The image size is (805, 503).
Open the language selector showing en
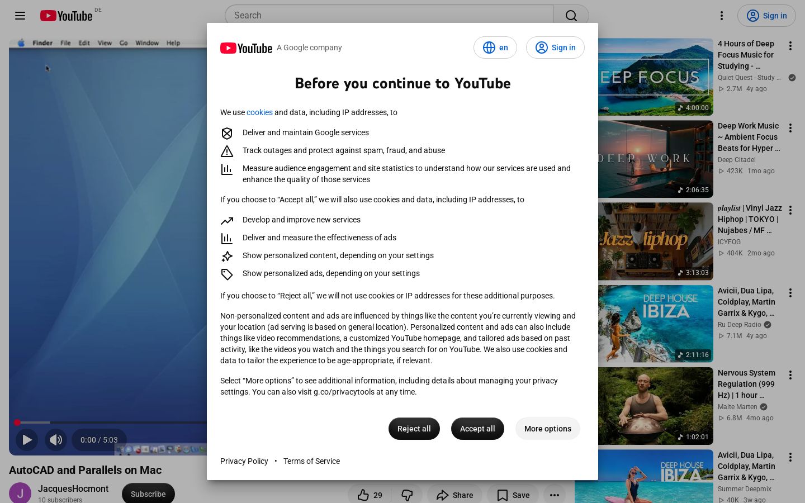(495, 48)
